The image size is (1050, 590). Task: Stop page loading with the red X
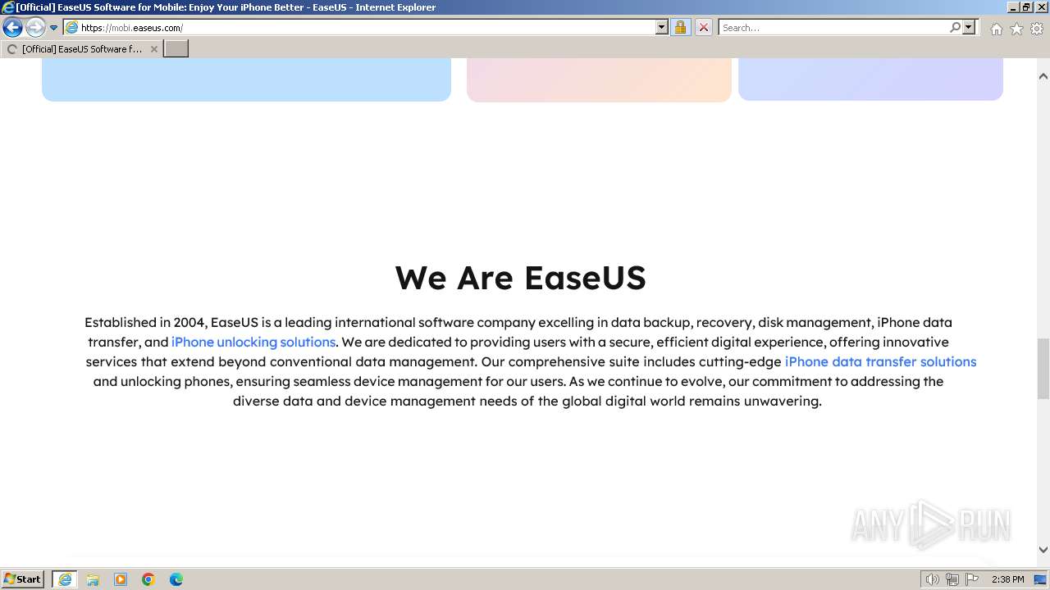[703, 28]
